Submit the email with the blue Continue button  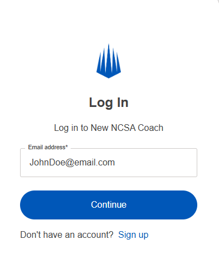click(x=109, y=205)
